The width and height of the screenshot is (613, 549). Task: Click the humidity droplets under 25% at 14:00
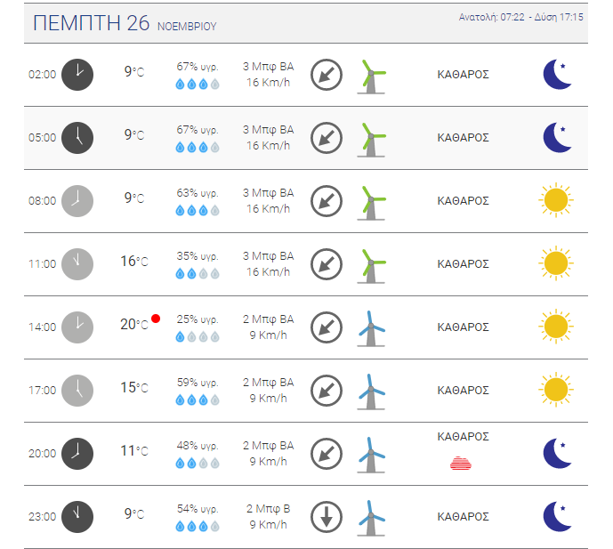[197, 336]
